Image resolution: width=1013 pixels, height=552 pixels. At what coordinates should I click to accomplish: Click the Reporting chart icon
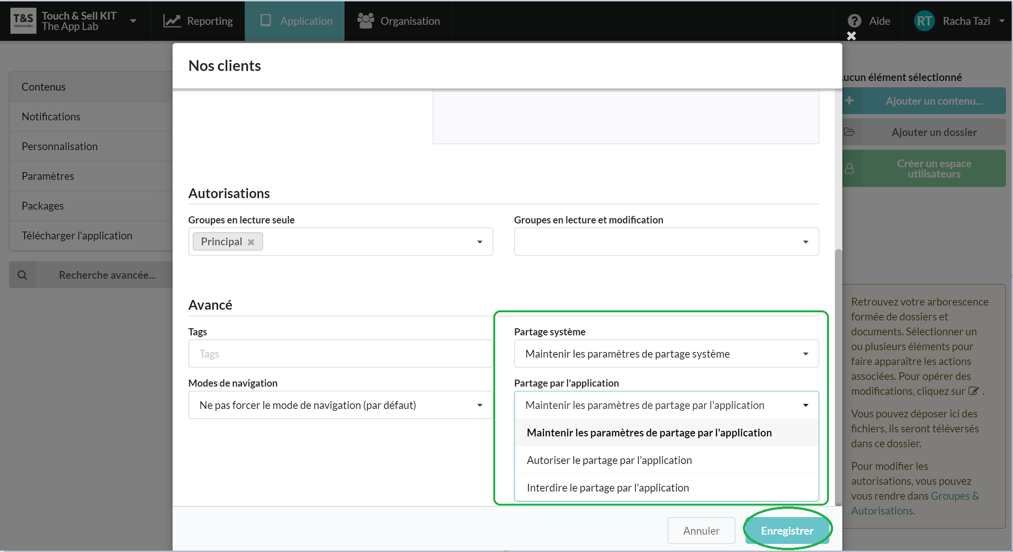172,21
